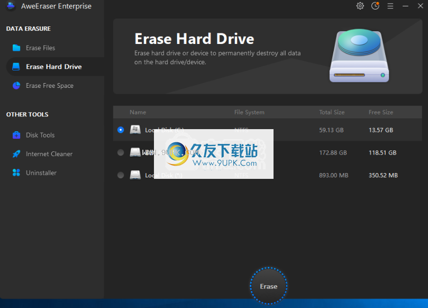428x308 pixels.
Task: Click the 59.13 GB total size value
Action: (331, 130)
